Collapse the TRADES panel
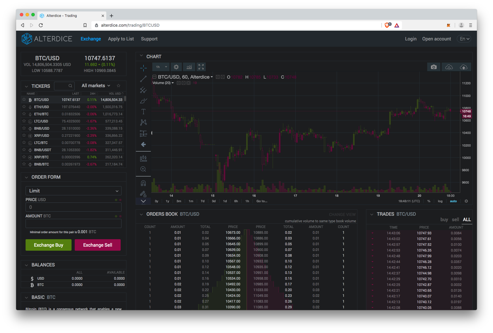 372,214
